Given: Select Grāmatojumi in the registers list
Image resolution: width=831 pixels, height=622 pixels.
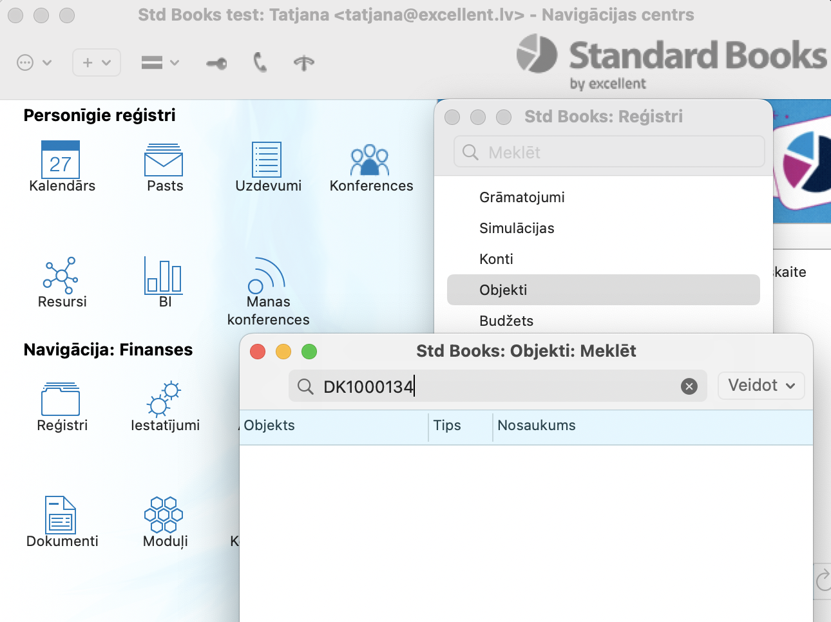Looking at the screenshot, I should [x=522, y=198].
